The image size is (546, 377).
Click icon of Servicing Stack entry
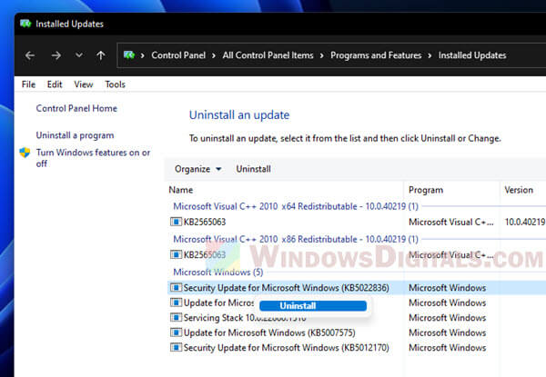tap(176, 318)
